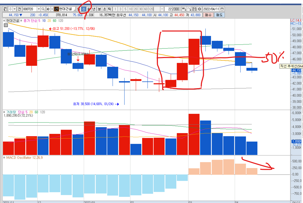The height and width of the screenshot is (203, 303).
Task: Expand the stock code history dropdown
Action: pos(39,9)
